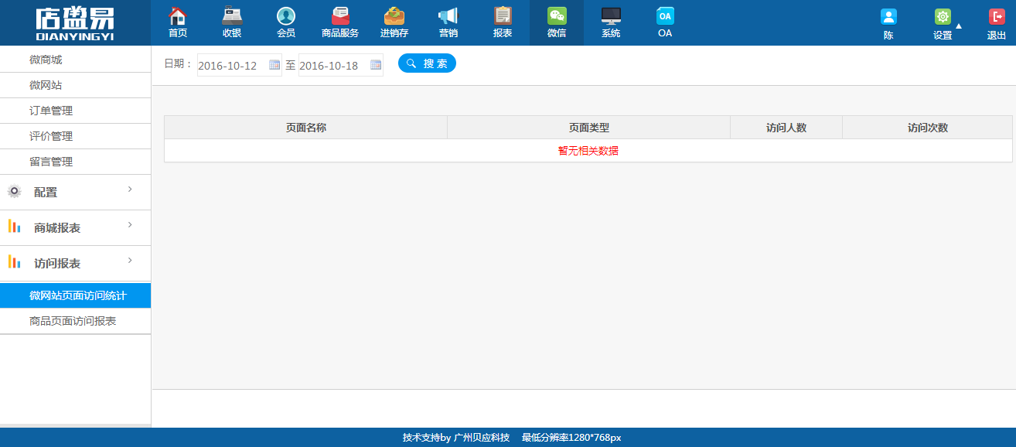Click the 搜索 search button
The image size is (1016, 447).
pyautogui.click(x=427, y=63)
